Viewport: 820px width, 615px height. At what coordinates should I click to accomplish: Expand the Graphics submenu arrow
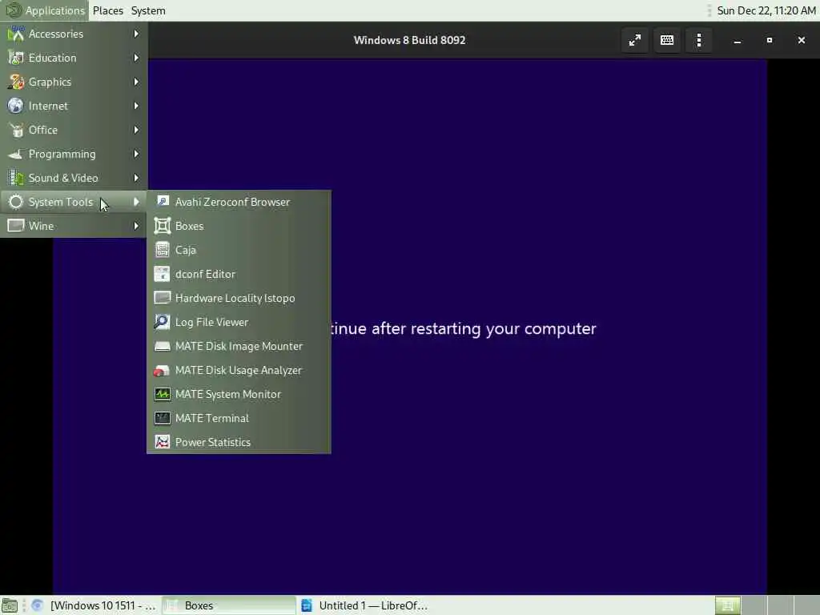(136, 82)
